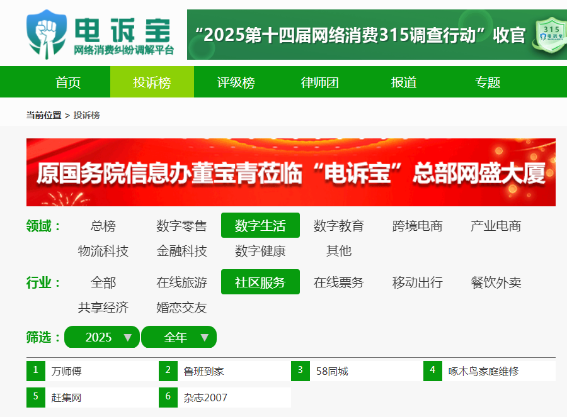Screen dimensions: 567x417
Task: Select the 产业电商 domain filter
Action: pyautogui.click(x=496, y=226)
